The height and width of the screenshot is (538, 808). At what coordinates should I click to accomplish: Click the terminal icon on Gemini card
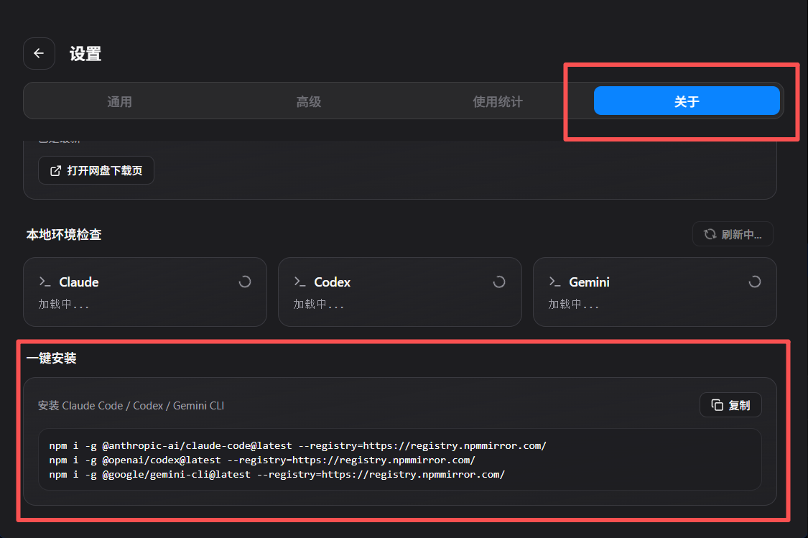555,282
